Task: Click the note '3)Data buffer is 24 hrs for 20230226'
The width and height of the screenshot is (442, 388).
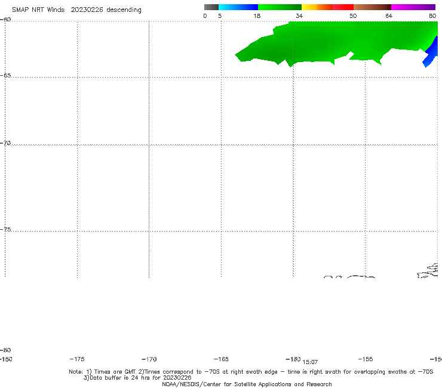Action: tap(137, 378)
